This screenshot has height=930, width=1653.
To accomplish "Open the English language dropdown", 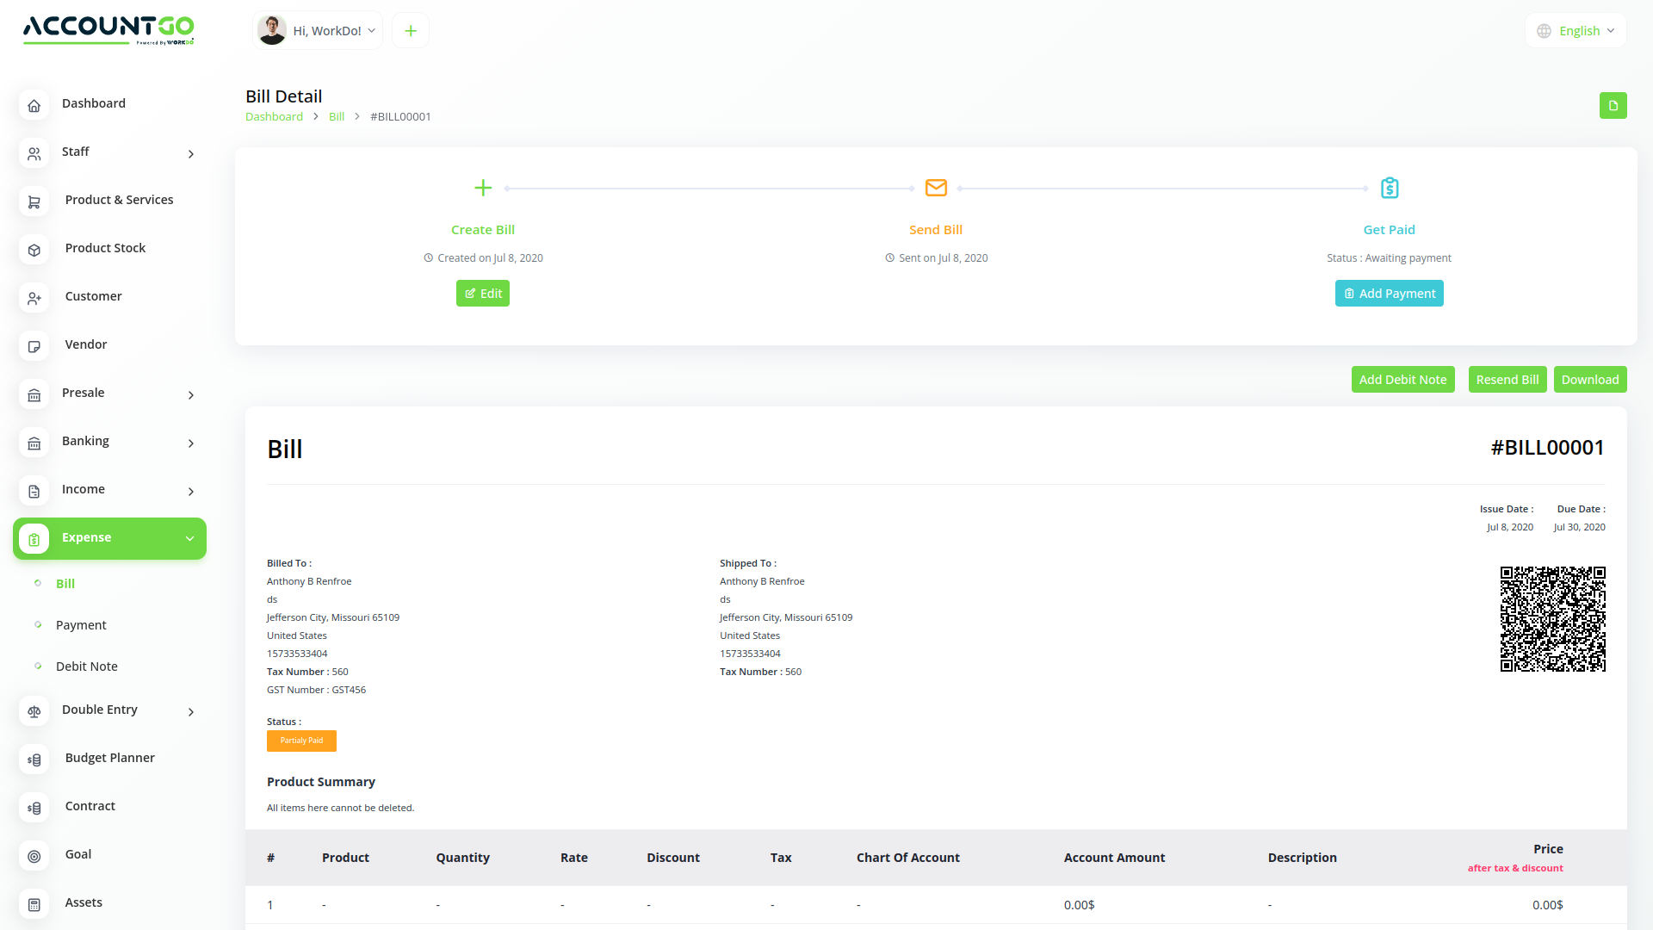I will (x=1576, y=31).
